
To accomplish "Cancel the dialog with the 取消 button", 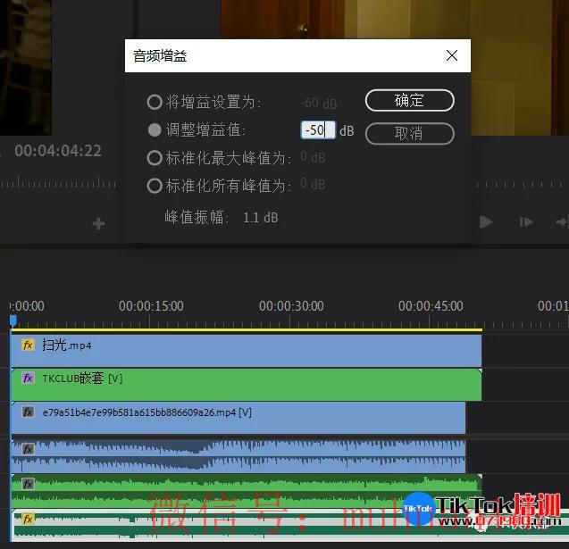I will click(x=409, y=133).
